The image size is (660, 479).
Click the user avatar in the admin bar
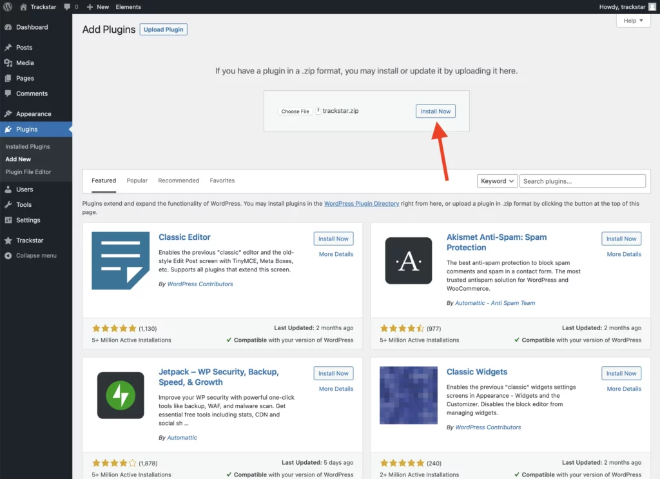click(652, 6)
